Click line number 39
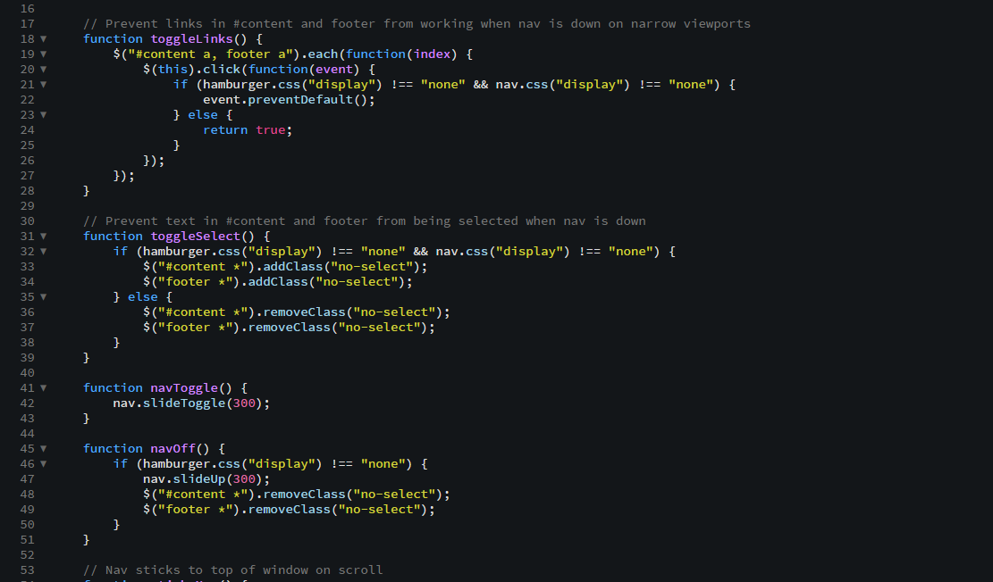This screenshot has width=993, height=582. point(27,357)
